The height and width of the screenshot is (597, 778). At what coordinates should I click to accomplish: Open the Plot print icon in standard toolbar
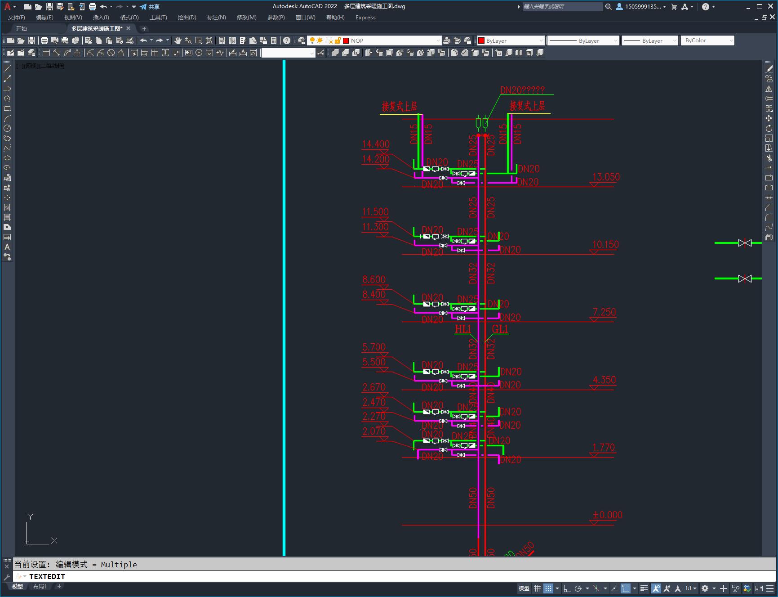point(44,40)
